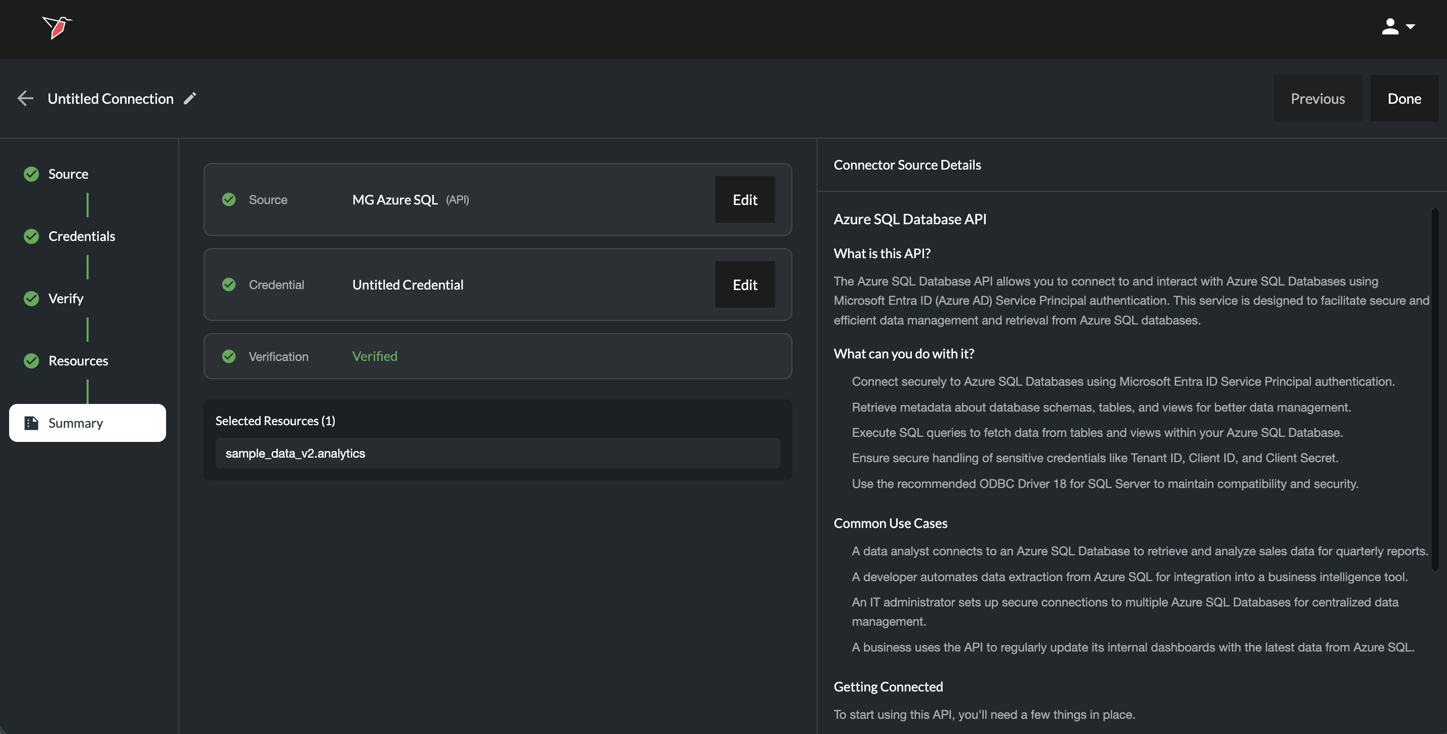
Task: Click green check icon beside Verify step
Action: pyautogui.click(x=31, y=299)
